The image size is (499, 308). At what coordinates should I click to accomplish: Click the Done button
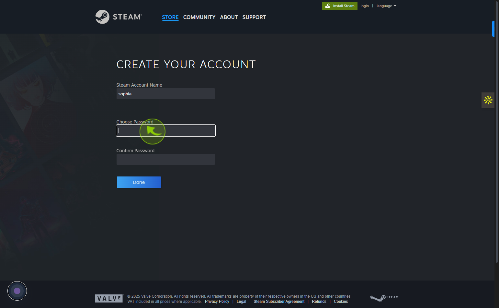point(139,182)
